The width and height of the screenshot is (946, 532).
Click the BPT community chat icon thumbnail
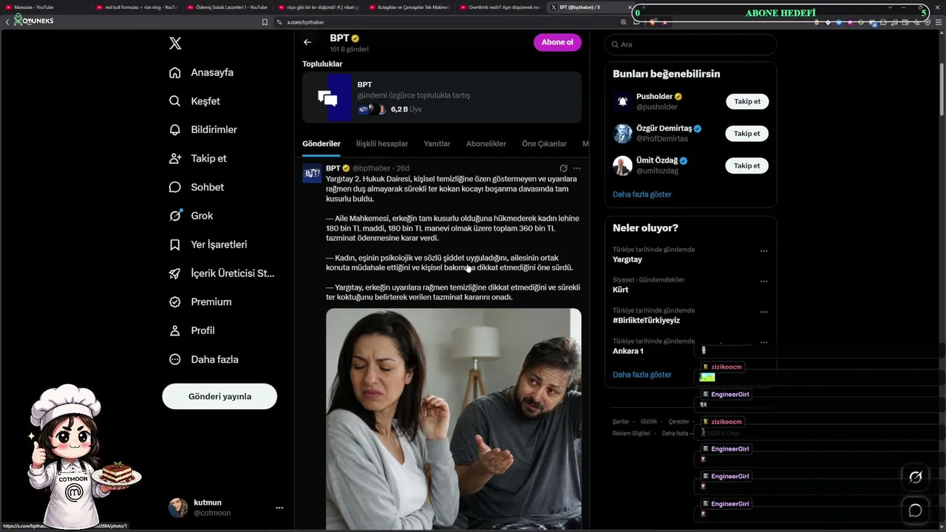click(327, 98)
